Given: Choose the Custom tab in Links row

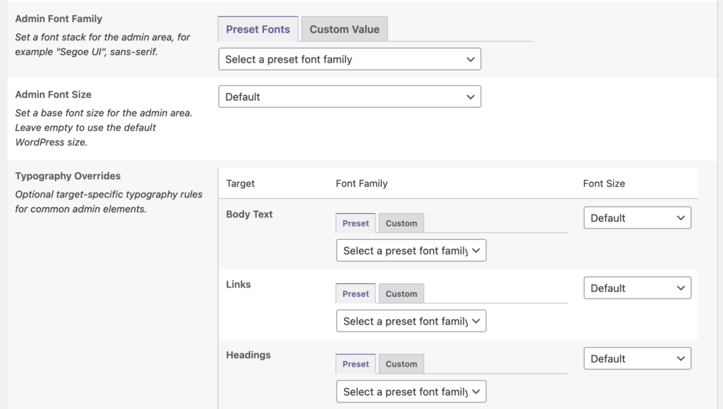Looking at the screenshot, I should [401, 294].
